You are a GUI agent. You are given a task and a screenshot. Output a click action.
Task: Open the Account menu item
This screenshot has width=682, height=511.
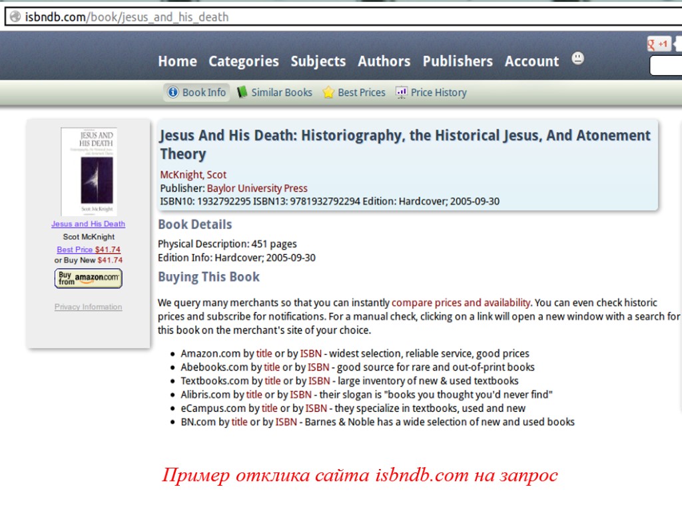531,61
